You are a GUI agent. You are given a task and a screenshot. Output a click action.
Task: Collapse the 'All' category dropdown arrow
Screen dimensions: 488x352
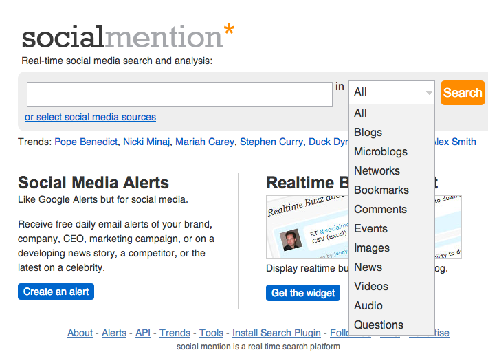click(x=429, y=92)
